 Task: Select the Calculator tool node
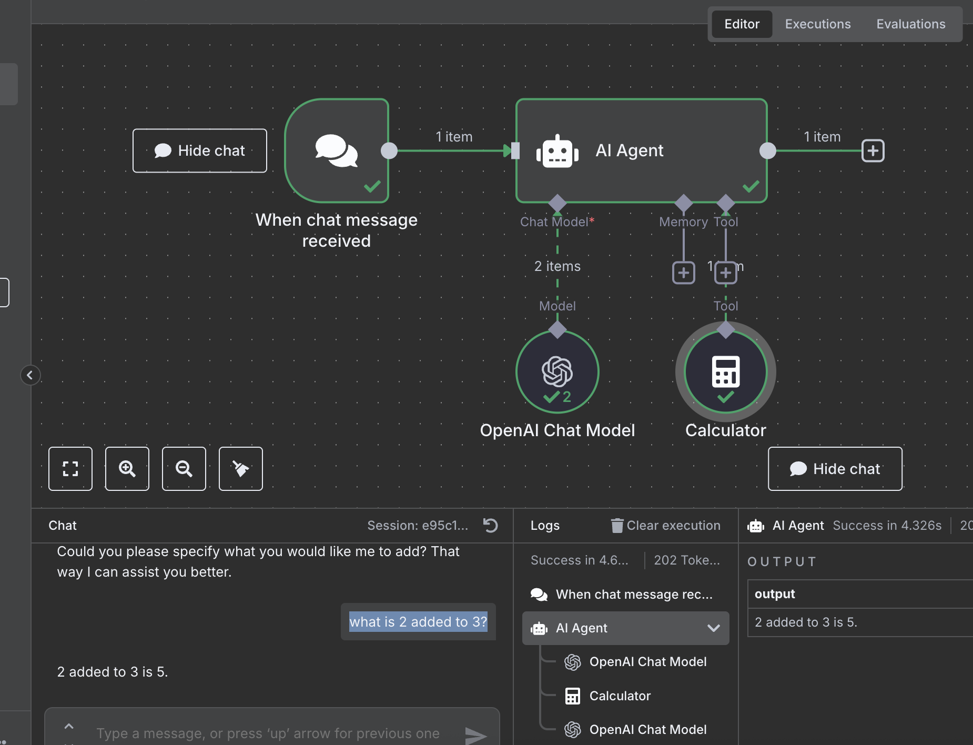click(x=725, y=372)
